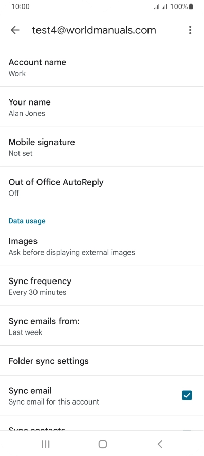Screen dimensions: 204x456
Task: Open Folder sync settings
Action: click(x=102, y=361)
